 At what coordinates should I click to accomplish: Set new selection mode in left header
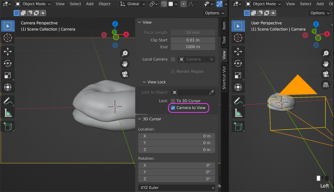pyautogui.click(x=16, y=13)
